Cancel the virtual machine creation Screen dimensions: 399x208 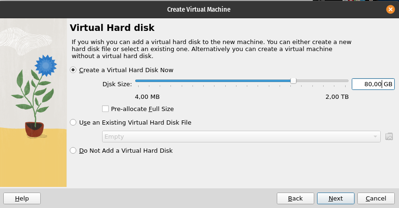[x=376, y=199]
